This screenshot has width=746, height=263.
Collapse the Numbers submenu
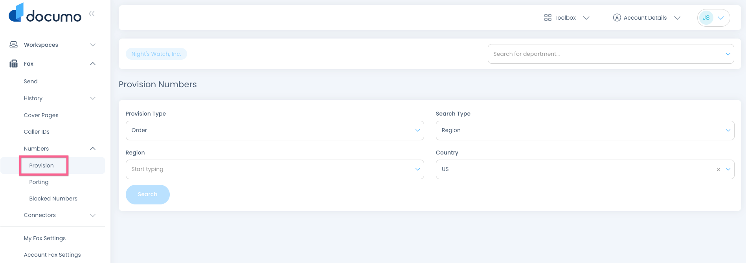pyautogui.click(x=93, y=149)
